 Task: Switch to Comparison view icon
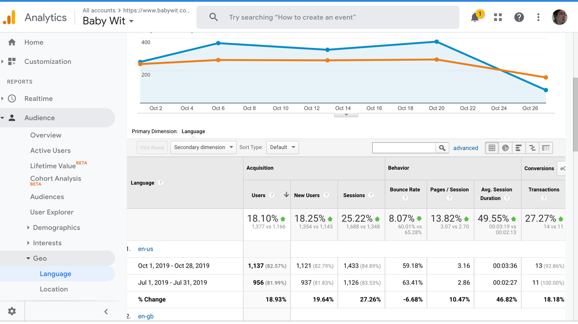point(532,148)
